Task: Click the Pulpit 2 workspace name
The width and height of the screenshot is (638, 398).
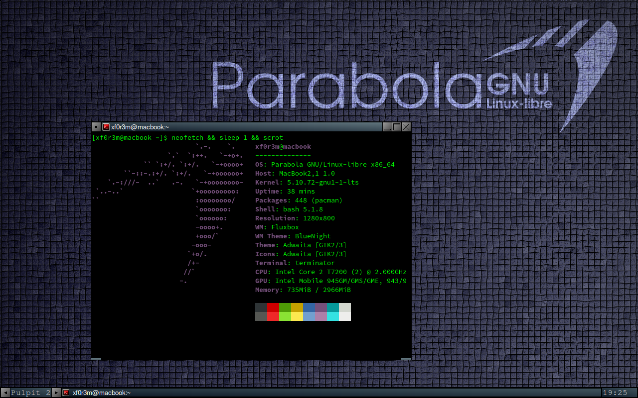Action: (30, 393)
